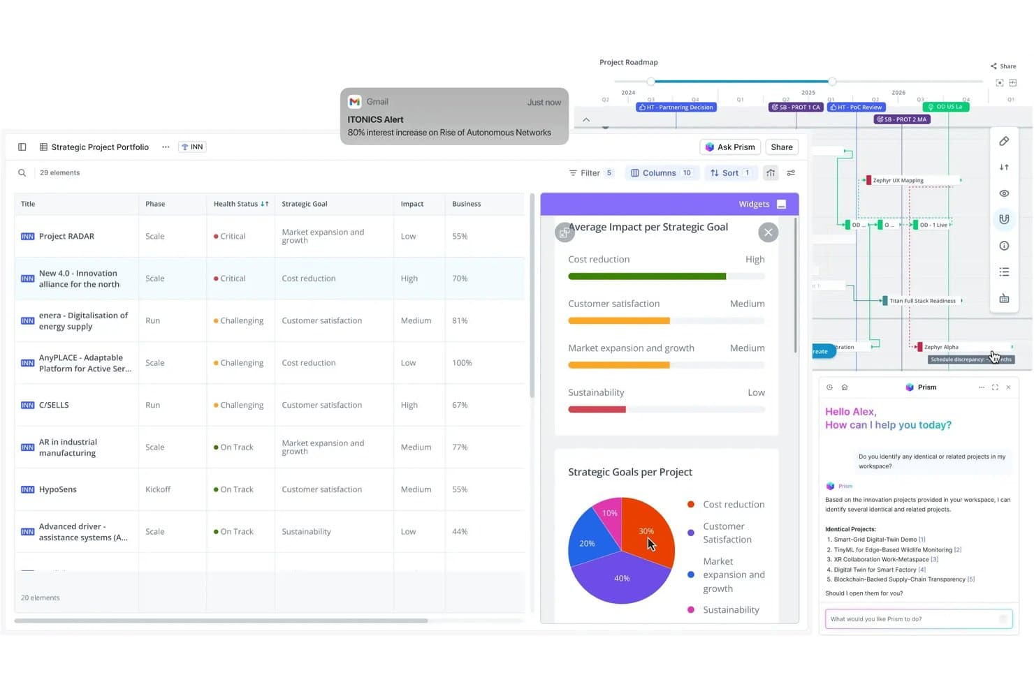Expand Prism panel to fullscreen
Viewport: 1034px width, 689px height.
point(995,387)
